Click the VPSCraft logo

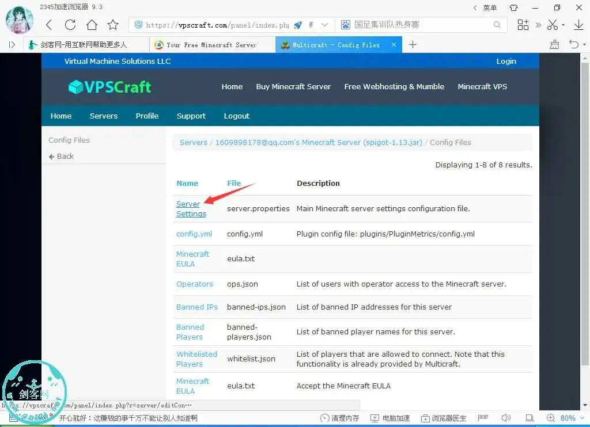tap(109, 87)
